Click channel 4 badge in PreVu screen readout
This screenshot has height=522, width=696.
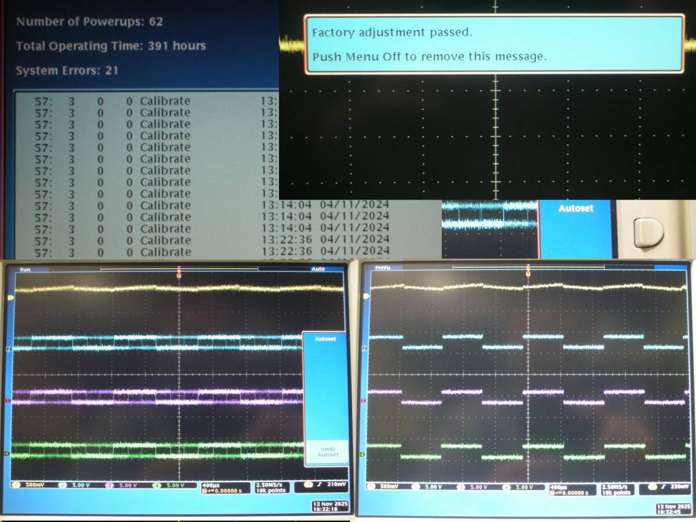pyautogui.click(x=507, y=487)
